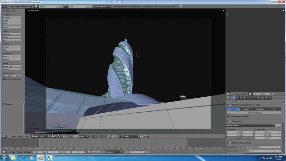Enable Import render in Blender checkbox

[x=228, y=117]
